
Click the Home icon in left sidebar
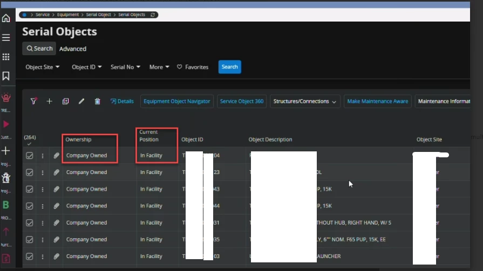pyautogui.click(x=6, y=18)
